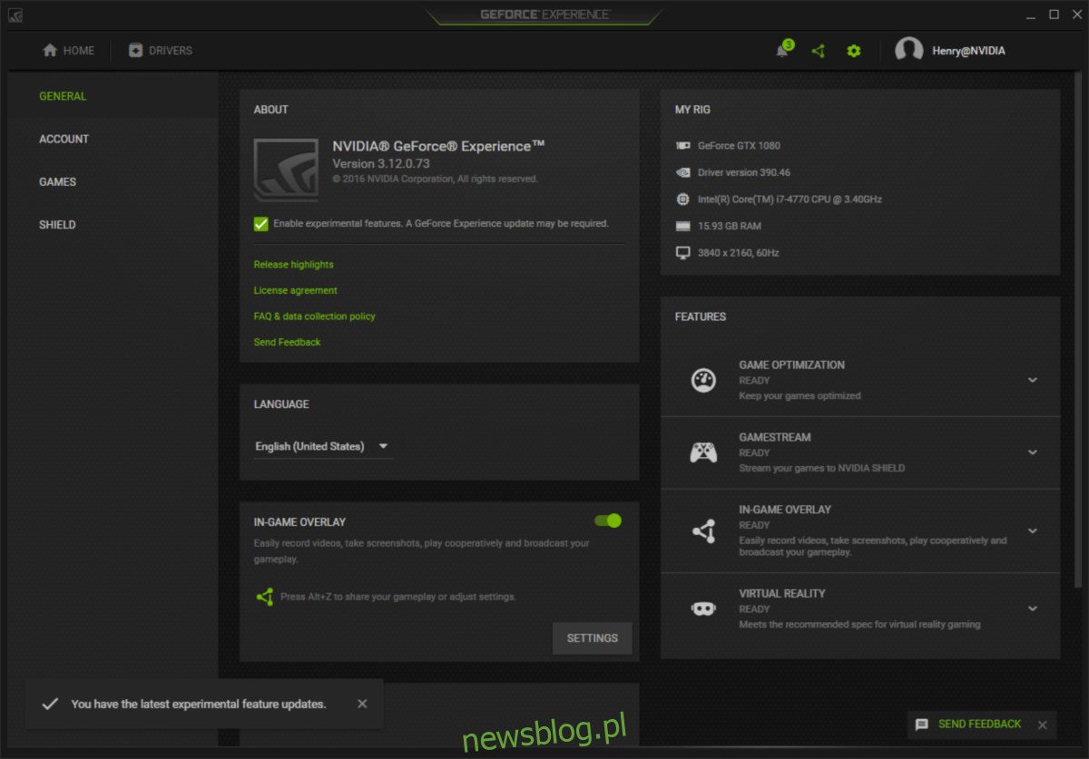This screenshot has width=1089, height=759.
Task: Click the checkmark icon in update notification
Action: (x=51, y=704)
